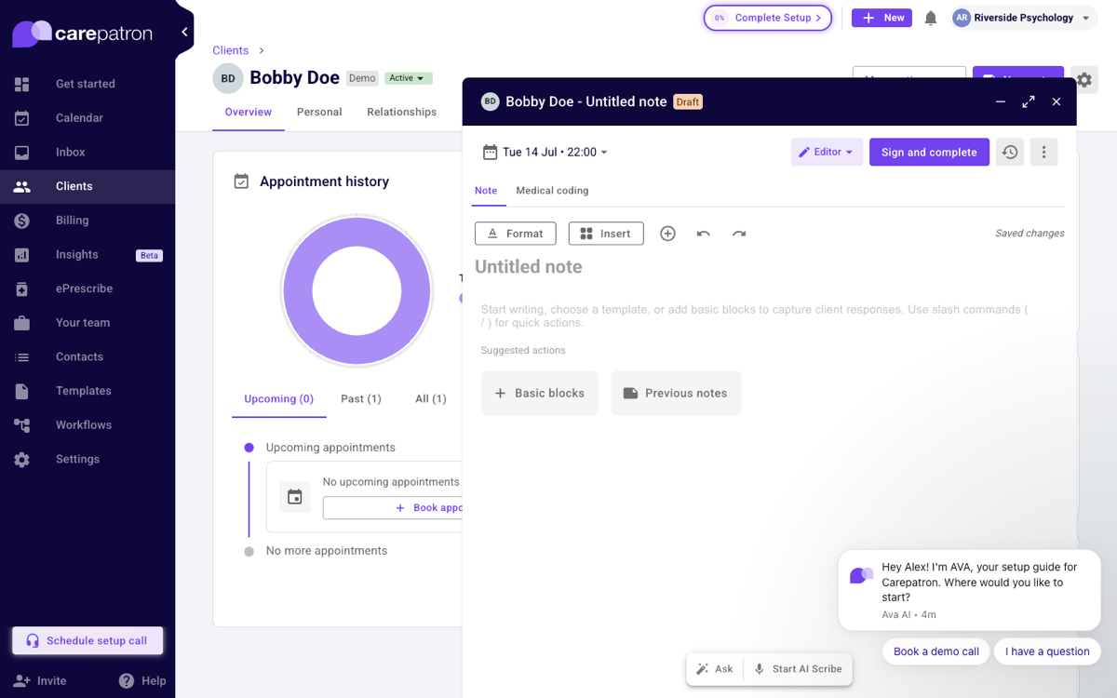Open the Insights Beta sidebar item
Screen dimensions: 1117x698
click(x=87, y=254)
